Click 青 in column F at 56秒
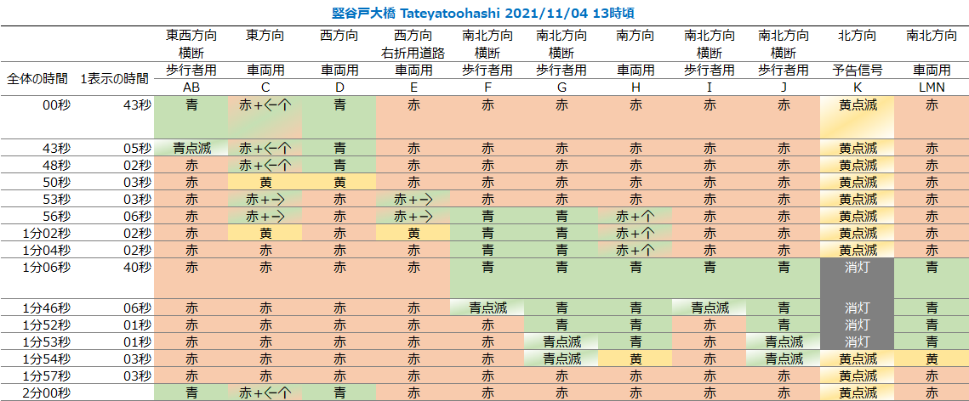 pos(487,216)
